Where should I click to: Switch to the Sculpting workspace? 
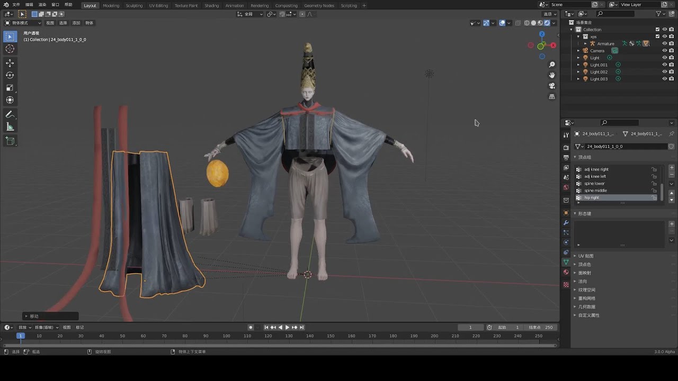pyautogui.click(x=134, y=5)
